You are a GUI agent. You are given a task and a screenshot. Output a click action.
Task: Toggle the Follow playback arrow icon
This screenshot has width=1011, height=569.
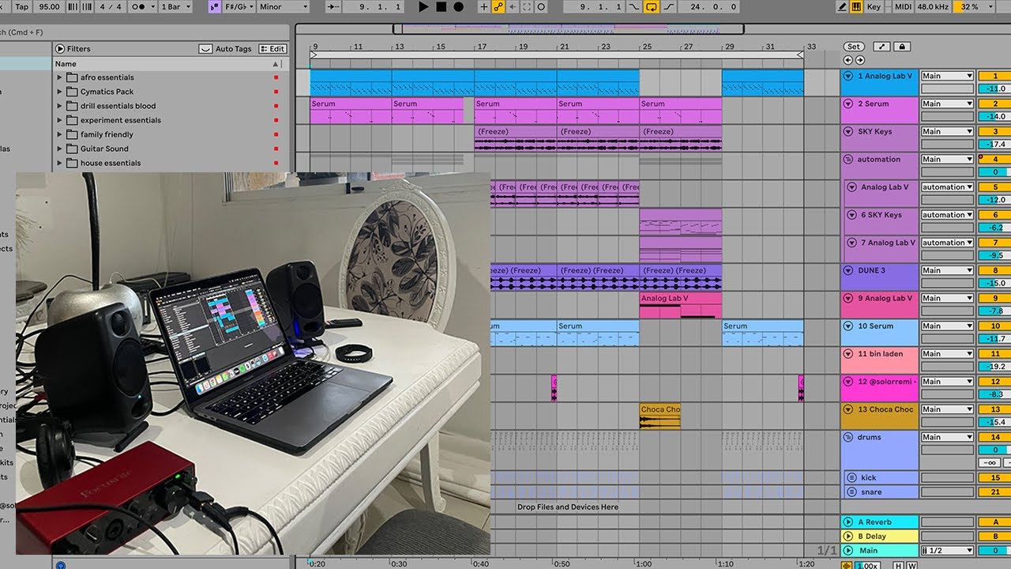[x=333, y=6]
